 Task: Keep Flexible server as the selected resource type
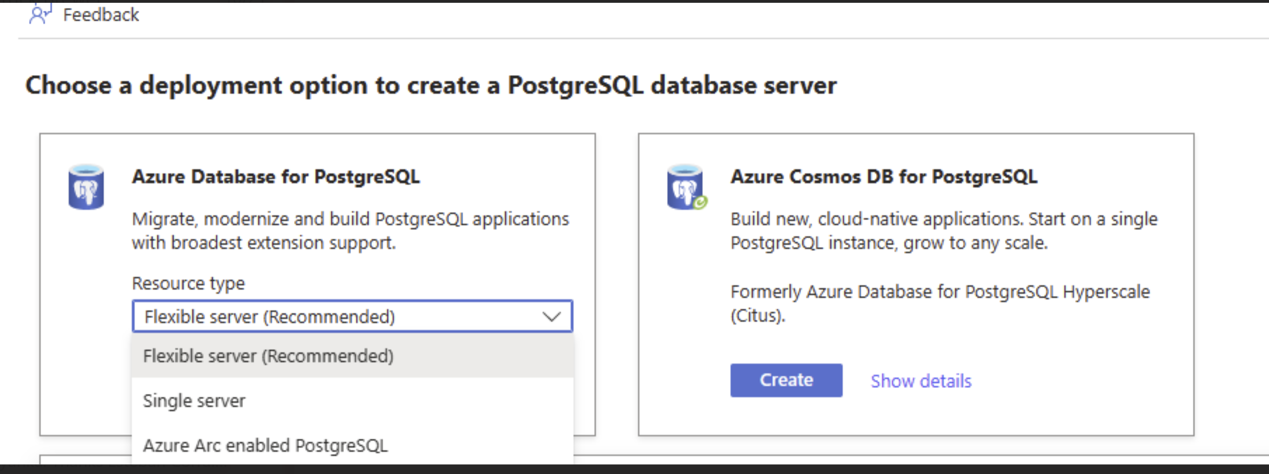point(268,355)
